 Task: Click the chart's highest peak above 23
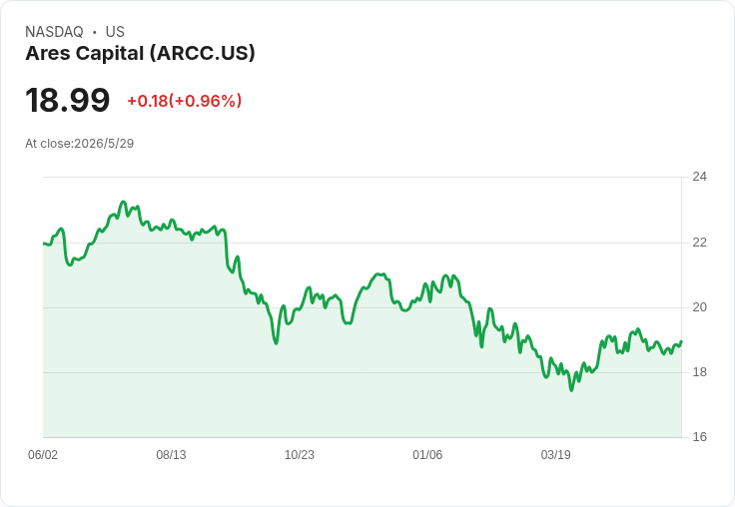123,202
